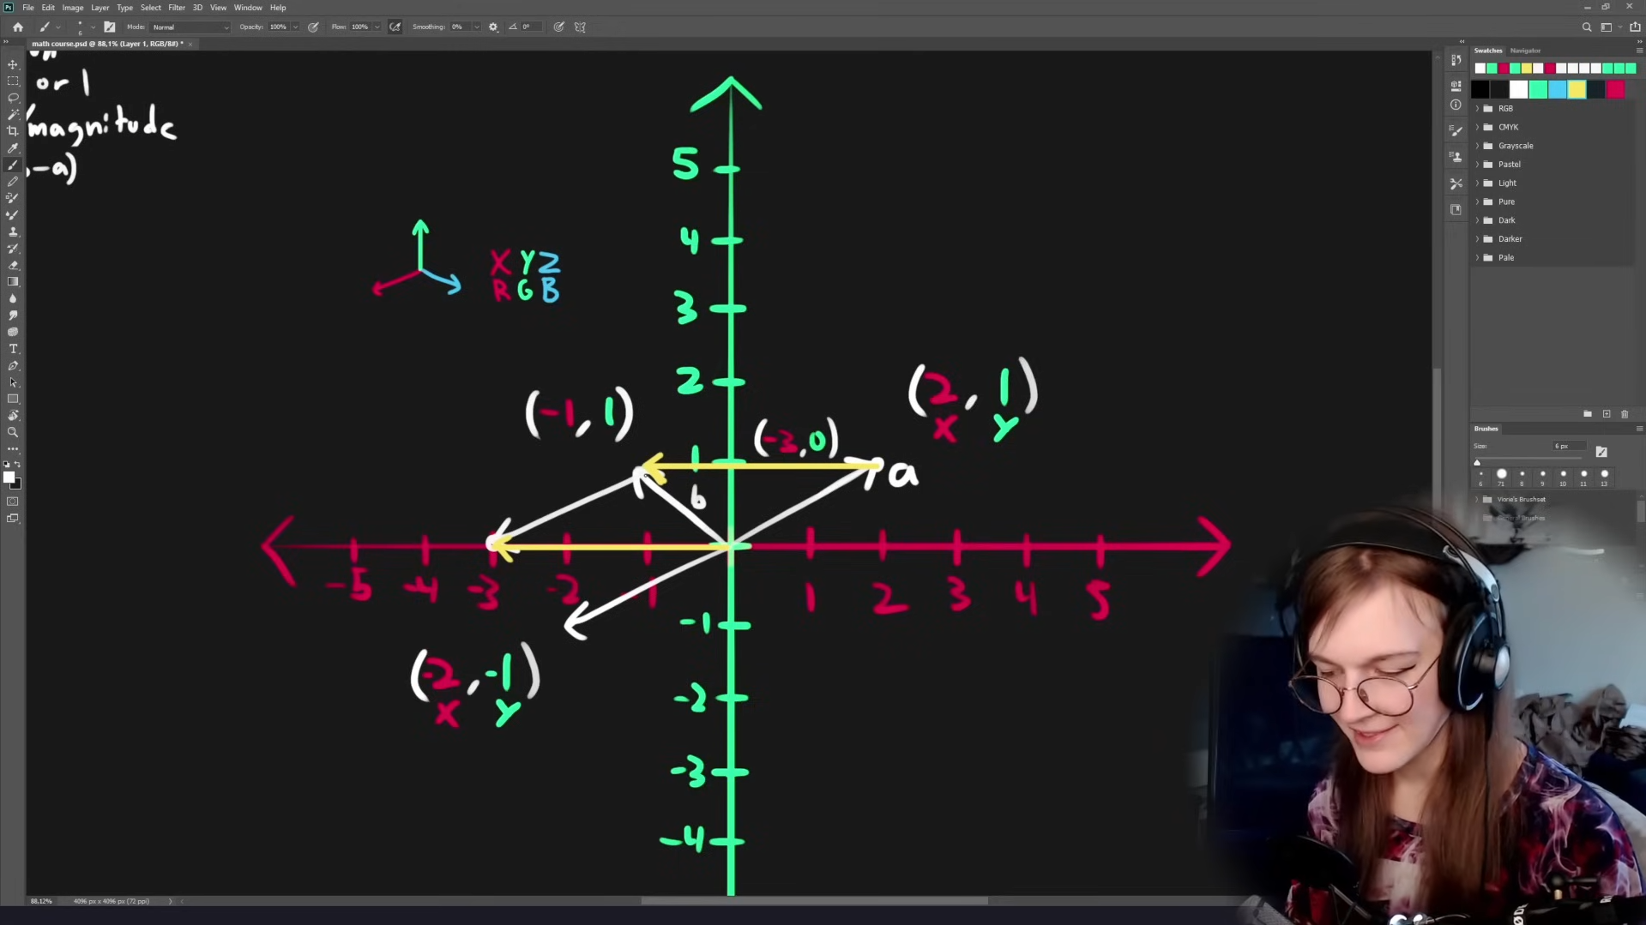Pick the yellow swatch in recent colors
1646x925 pixels.
(1577, 90)
